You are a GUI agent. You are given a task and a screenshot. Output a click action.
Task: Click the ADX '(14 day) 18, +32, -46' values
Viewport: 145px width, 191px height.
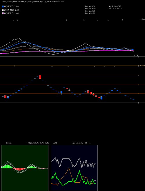click(x=81, y=143)
